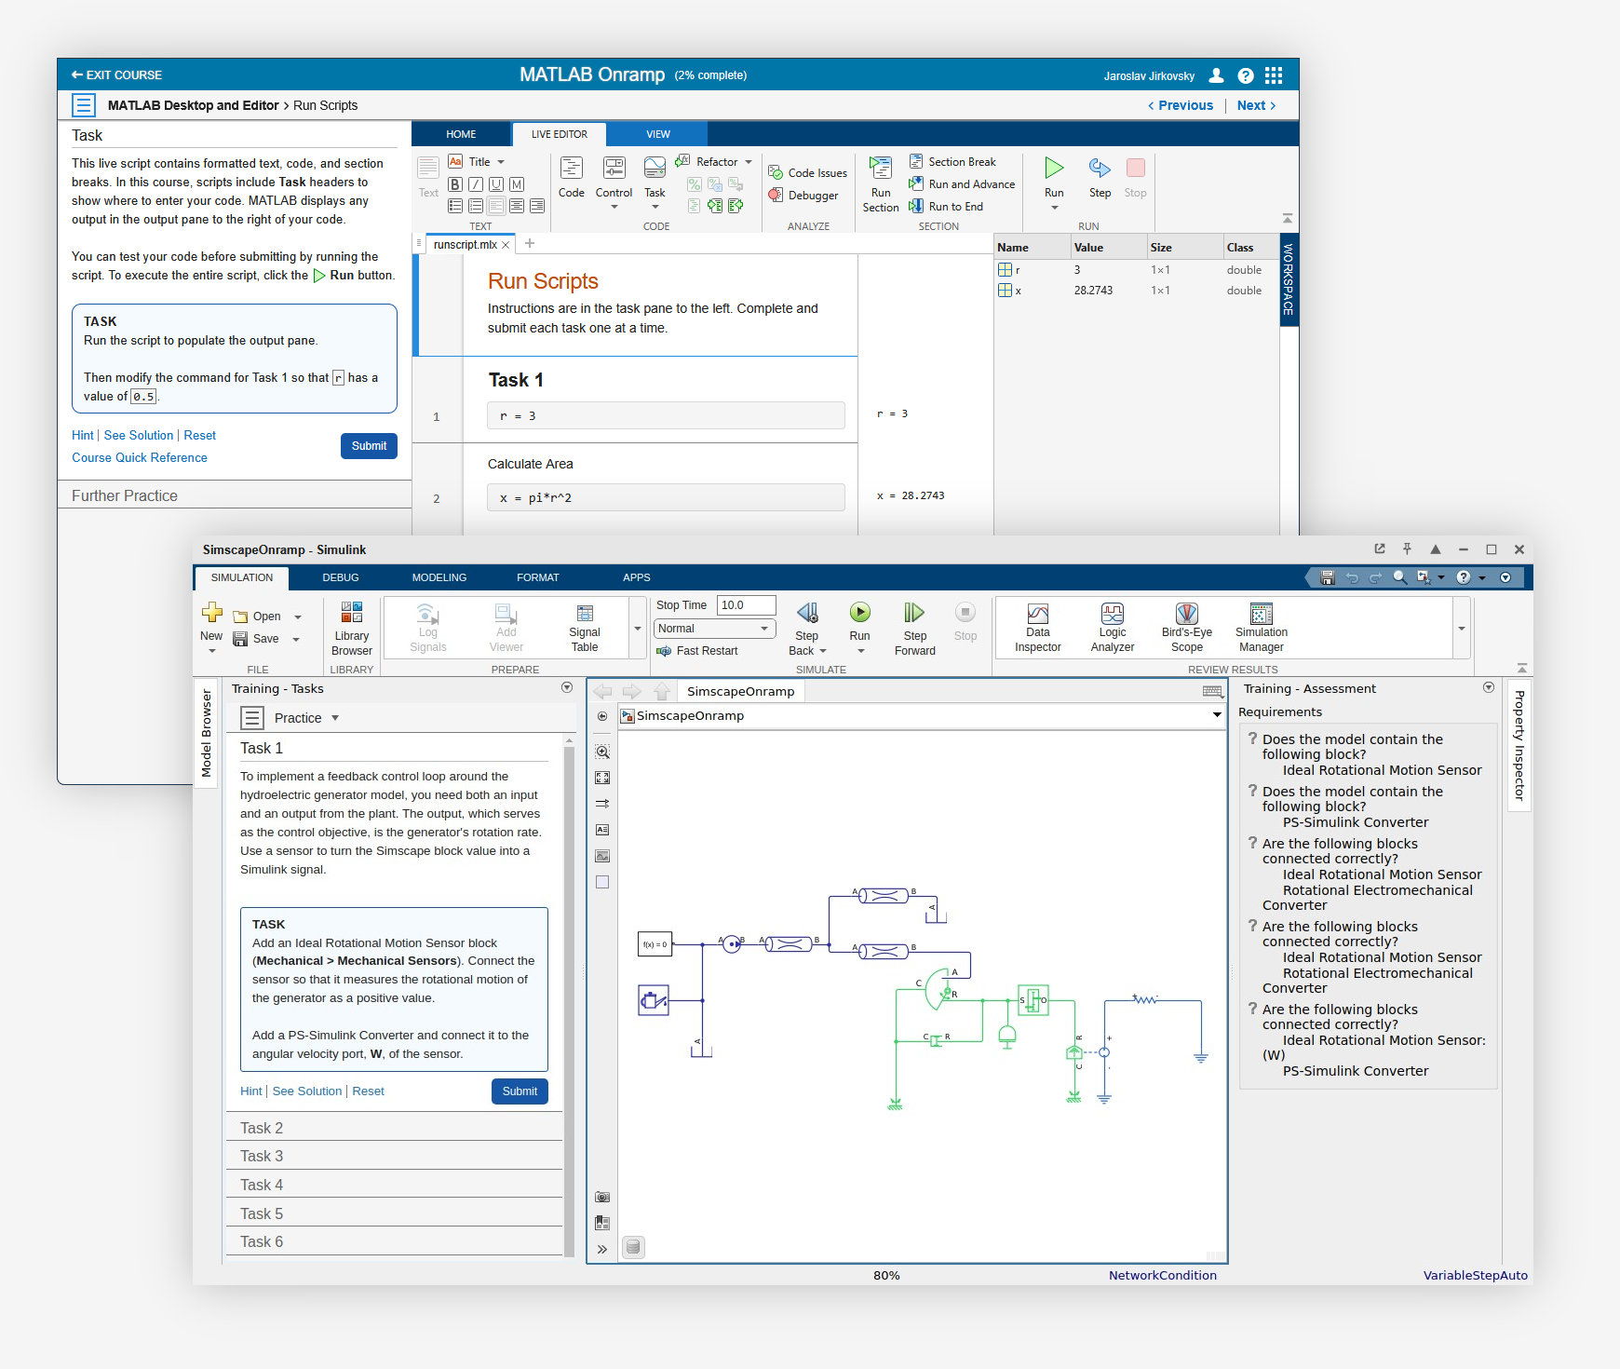This screenshot has width=1620, height=1369.
Task: Open the Normal simulation mode dropdown
Action: pyautogui.click(x=714, y=629)
